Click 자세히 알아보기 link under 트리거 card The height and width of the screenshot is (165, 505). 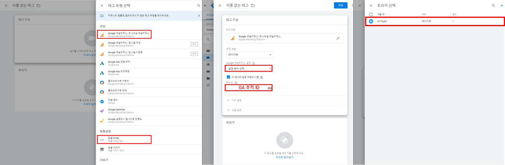pyautogui.click(x=285, y=157)
